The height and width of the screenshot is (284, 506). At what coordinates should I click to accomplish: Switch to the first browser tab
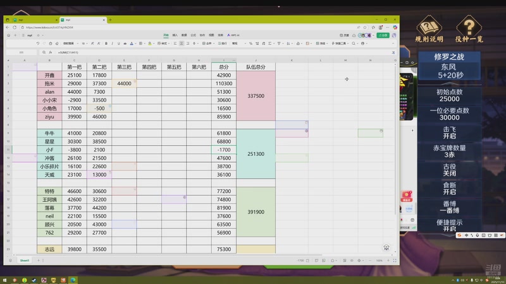coord(35,20)
